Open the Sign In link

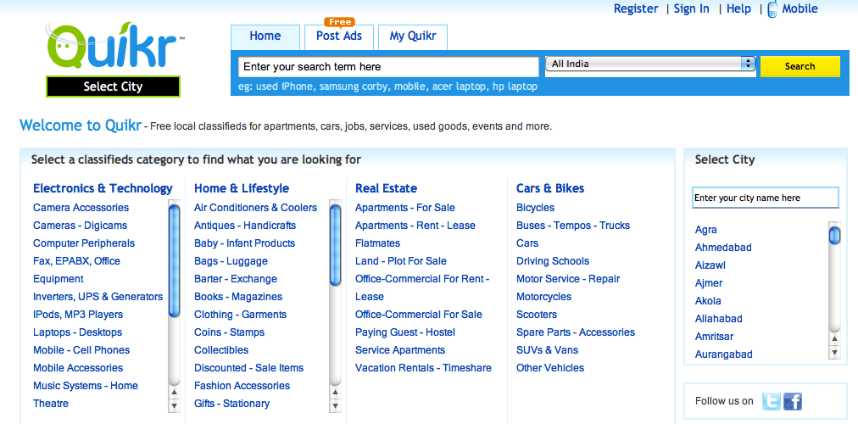pyautogui.click(x=692, y=8)
